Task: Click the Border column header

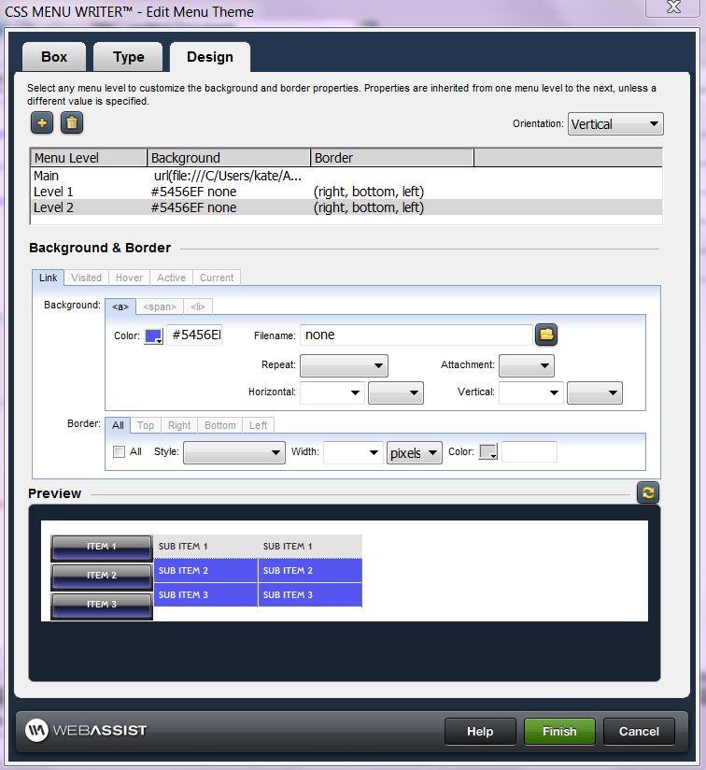Action: point(392,158)
